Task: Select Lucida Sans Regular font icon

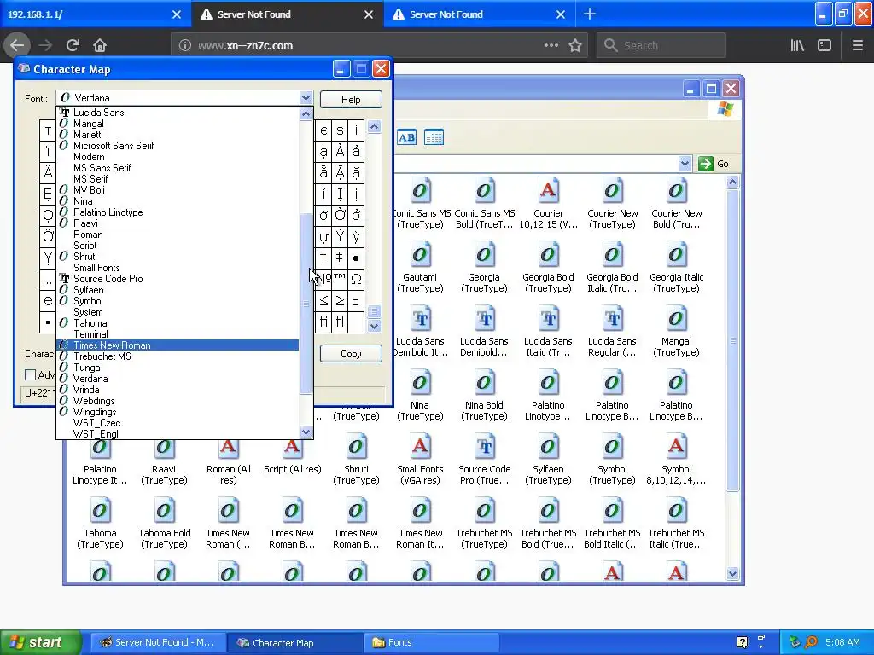Action: (612, 332)
